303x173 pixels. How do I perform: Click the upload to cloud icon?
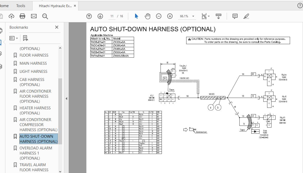pos(11,16)
